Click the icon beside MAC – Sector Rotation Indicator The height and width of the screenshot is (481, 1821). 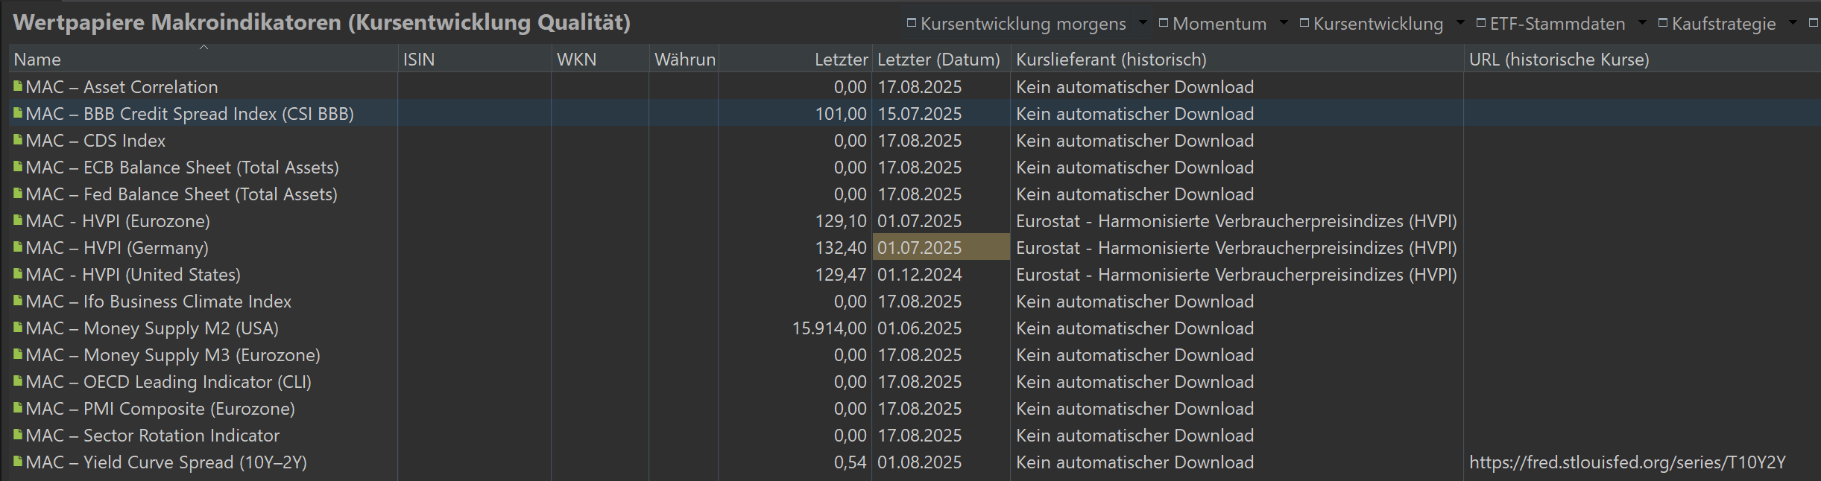18,435
